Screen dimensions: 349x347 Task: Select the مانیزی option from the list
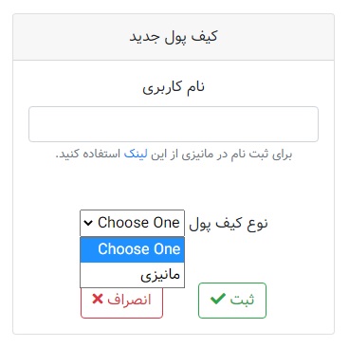(x=132, y=275)
